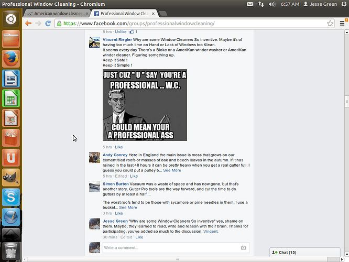349x262 pixels.
Task: Open the workspace switcher in dock
Action: click(11, 234)
